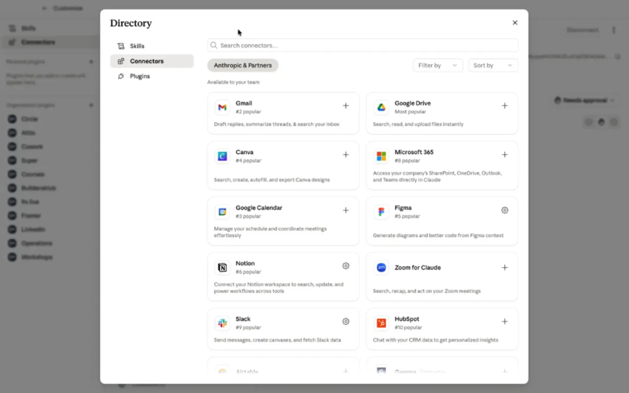Add the Gmail connector with plus icon
629x393 pixels.
(x=346, y=106)
